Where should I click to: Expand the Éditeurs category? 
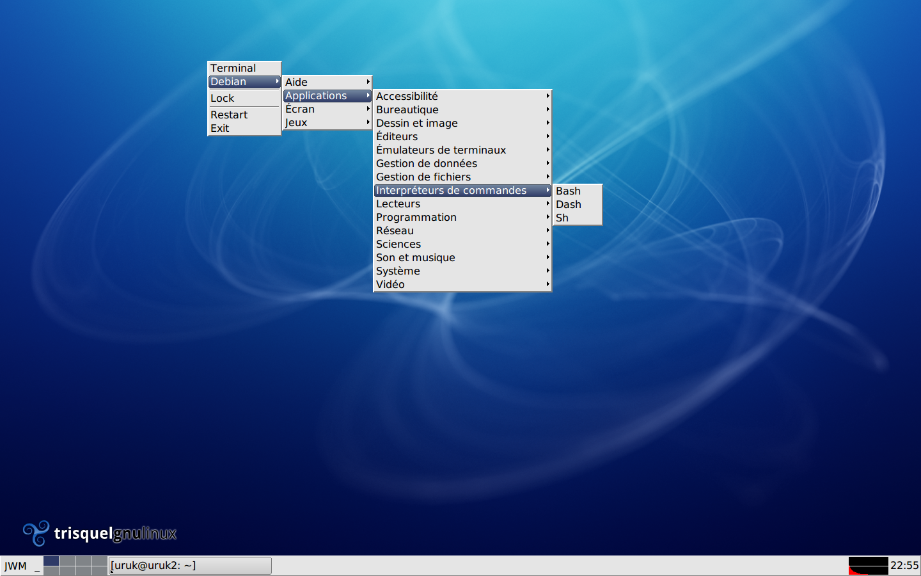pos(462,136)
